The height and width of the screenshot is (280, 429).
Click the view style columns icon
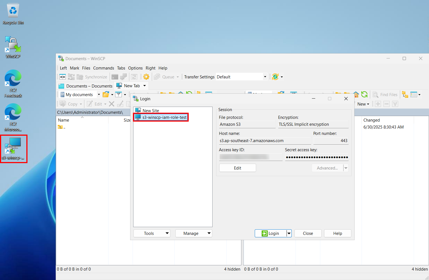(414, 94)
